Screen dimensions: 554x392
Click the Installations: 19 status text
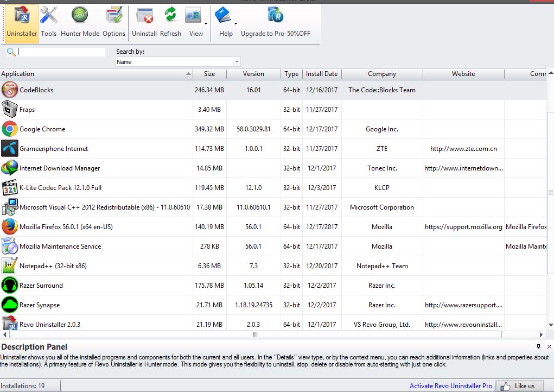point(23,386)
